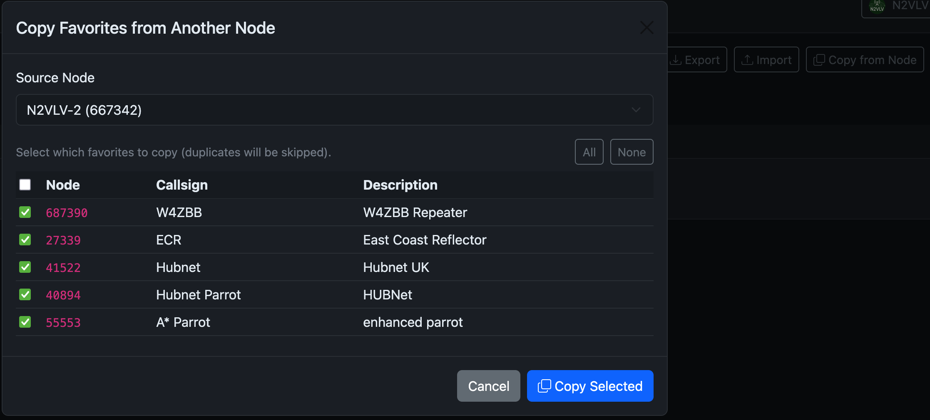
Task: Uncheck the W4ZBB node 687390 checkbox
Action: (x=25, y=212)
